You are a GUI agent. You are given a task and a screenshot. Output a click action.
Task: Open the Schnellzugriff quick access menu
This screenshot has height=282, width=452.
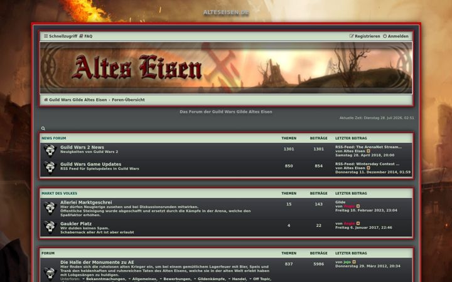[60, 36]
